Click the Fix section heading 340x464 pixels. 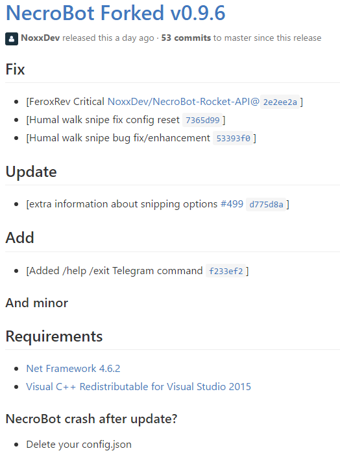(x=15, y=69)
